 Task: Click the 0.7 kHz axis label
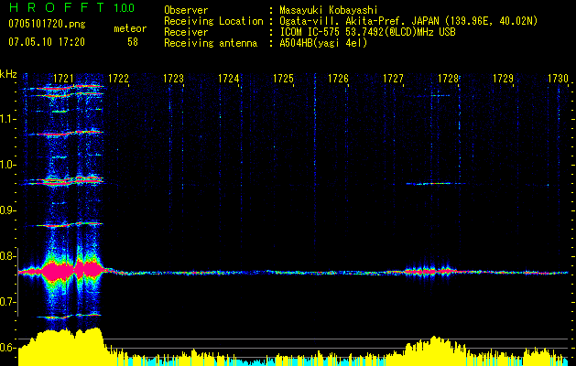(7, 302)
